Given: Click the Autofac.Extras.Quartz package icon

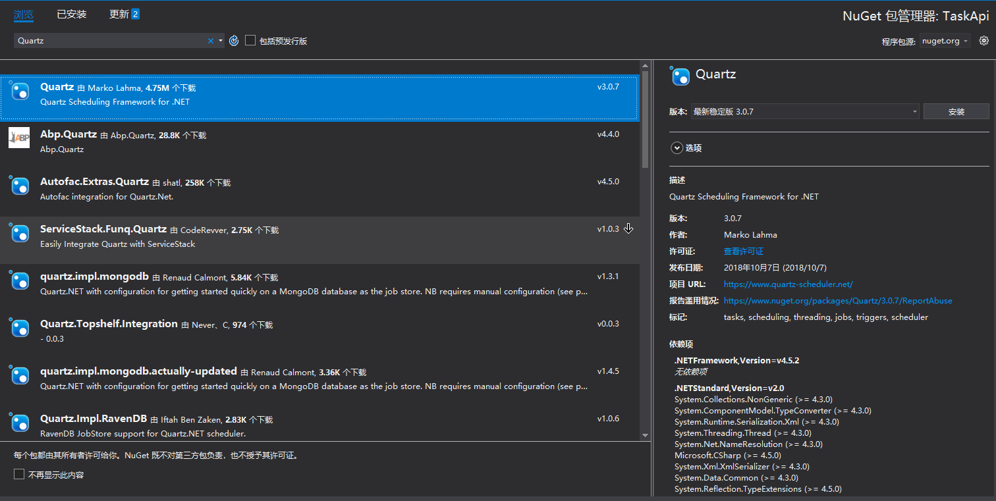Looking at the screenshot, I should [20, 186].
